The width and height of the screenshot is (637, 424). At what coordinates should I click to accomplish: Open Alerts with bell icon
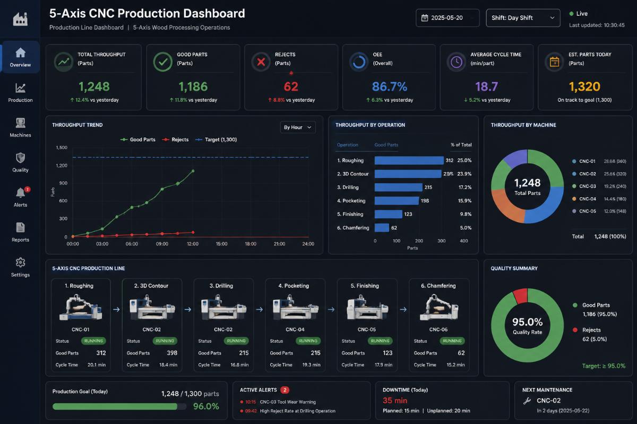(20, 197)
